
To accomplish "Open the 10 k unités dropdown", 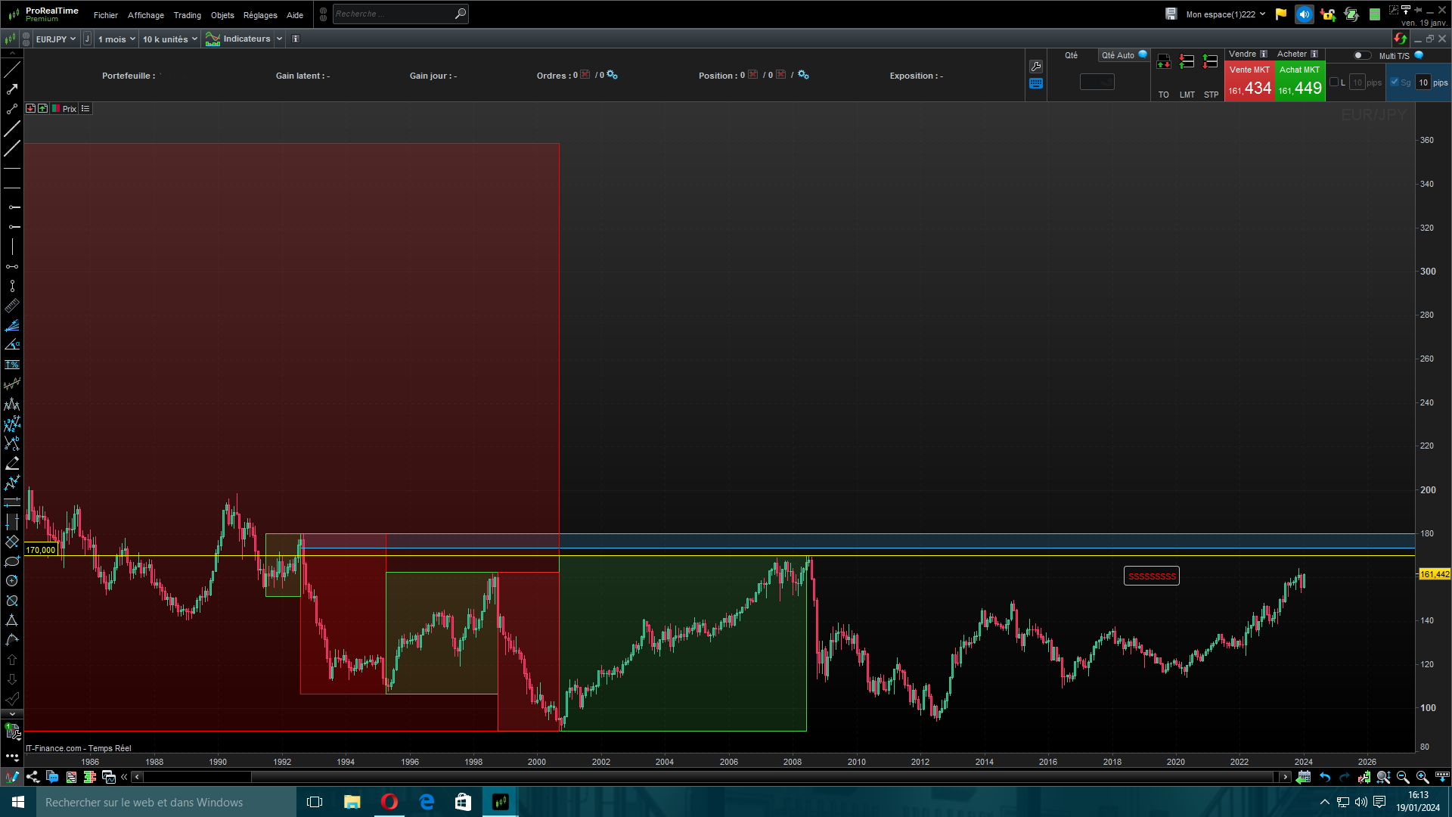I will click(170, 39).
